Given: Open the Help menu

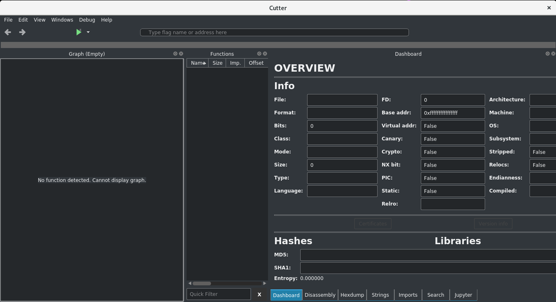Looking at the screenshot, I should coord(107,20).
